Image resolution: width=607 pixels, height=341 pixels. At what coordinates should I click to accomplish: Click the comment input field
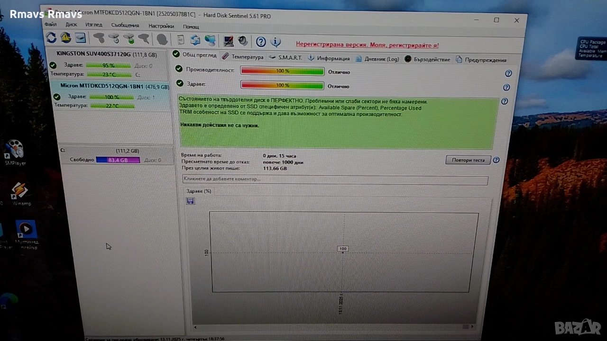tap(335, 179)
